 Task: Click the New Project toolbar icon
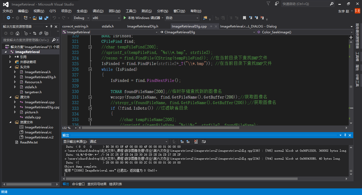pos(26,18)
